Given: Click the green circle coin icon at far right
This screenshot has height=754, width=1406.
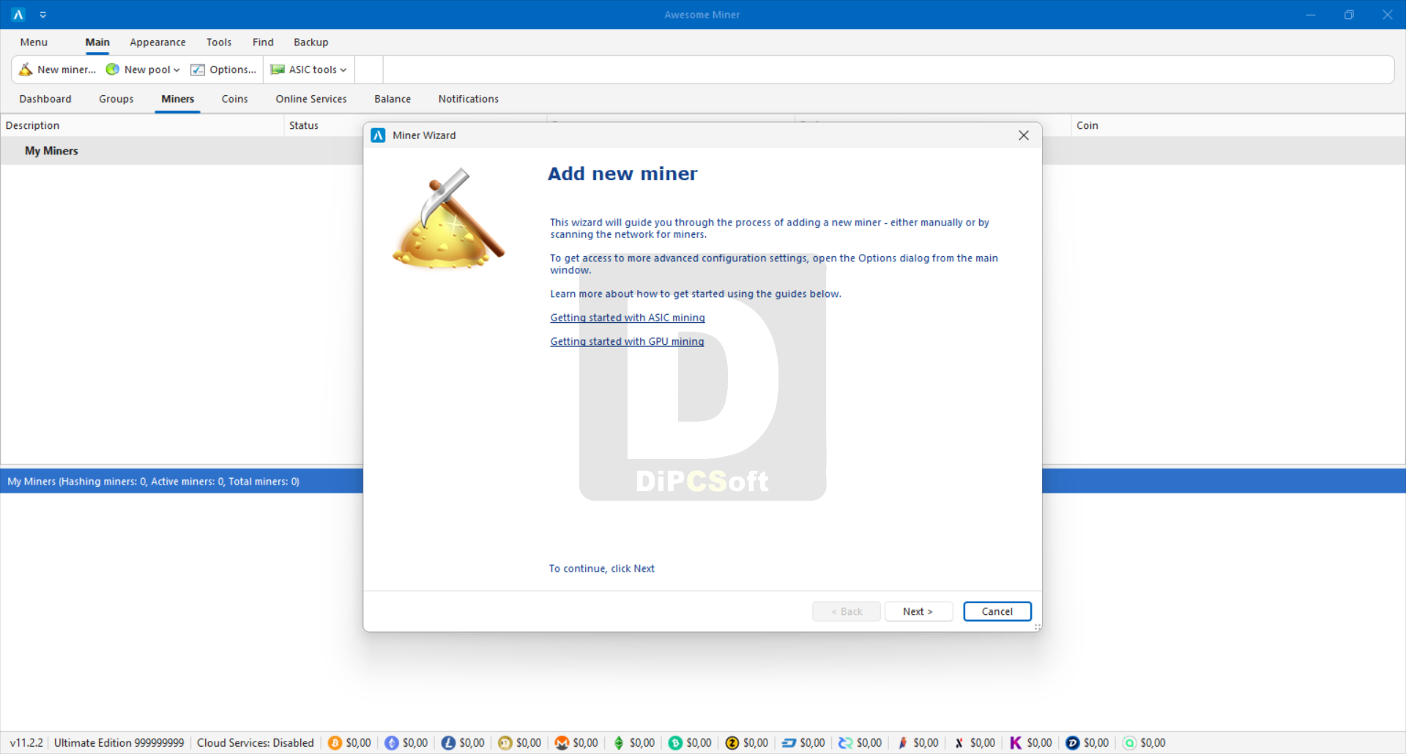Looking at the screenshot, I should [x=1129, y=743].
